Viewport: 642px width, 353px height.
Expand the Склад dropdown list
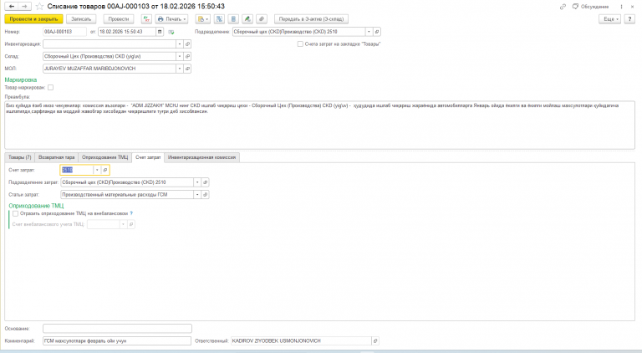[x=180, y=56]
